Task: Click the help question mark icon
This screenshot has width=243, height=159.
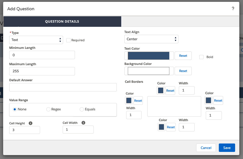Action: pos(233,9)
